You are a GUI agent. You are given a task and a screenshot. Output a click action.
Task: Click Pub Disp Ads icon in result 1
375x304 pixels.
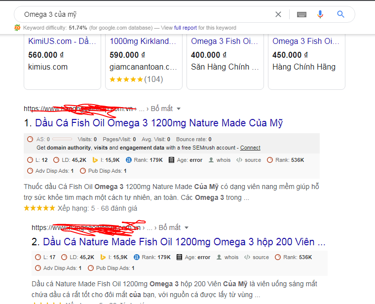83,171
